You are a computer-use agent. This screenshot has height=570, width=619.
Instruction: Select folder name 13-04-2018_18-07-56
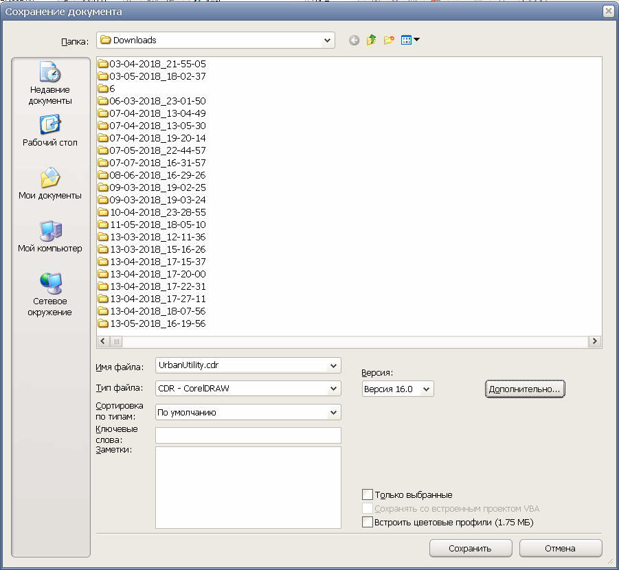pyautogui.click(x=158, y=311)
